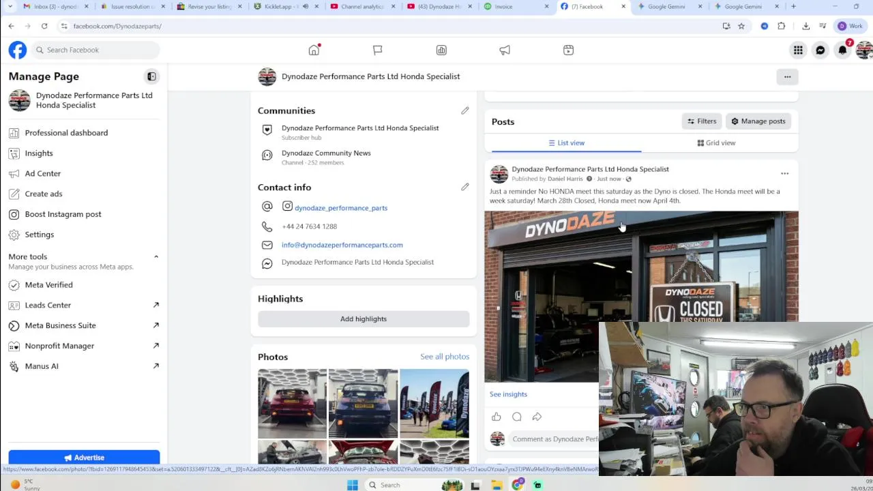Open the Facebook menu grid icon
873x491 pixels.
point(798,50)
